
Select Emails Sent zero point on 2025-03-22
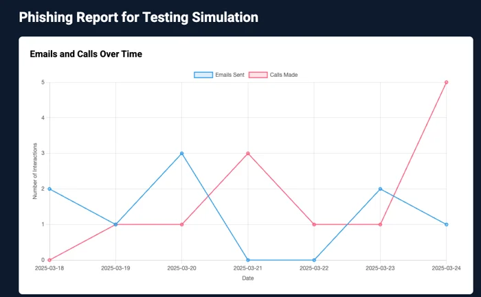(x=314, y=260)
